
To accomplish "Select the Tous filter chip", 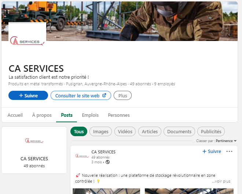I will [x=79, y=132].
